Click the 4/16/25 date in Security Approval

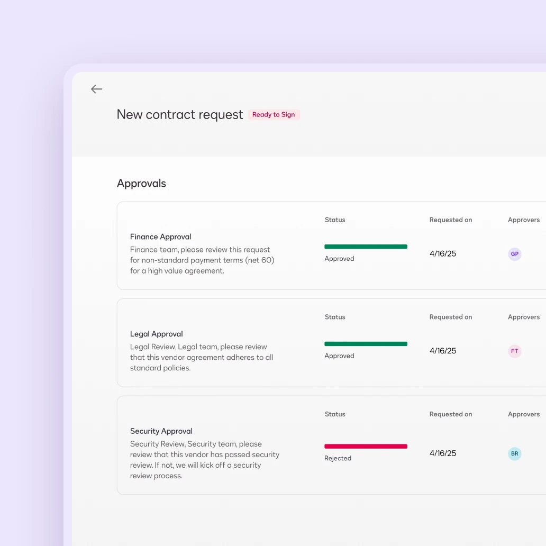[443, 453]
